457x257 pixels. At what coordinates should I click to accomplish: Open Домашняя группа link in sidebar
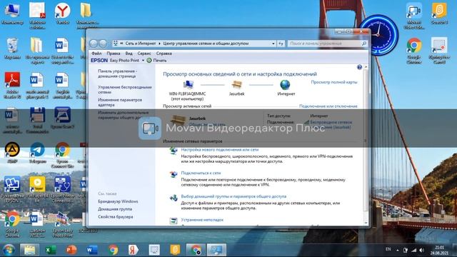pos(115,209)
